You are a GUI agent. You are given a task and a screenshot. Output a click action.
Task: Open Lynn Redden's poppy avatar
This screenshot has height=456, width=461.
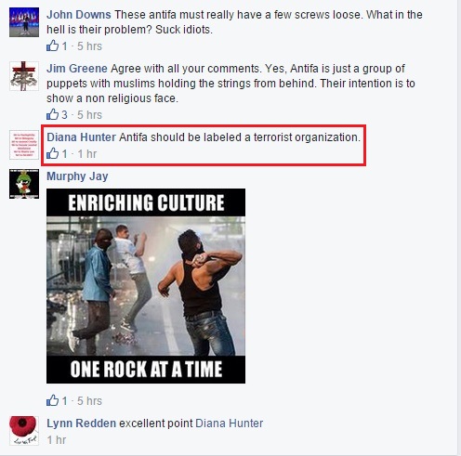(24, 431)
